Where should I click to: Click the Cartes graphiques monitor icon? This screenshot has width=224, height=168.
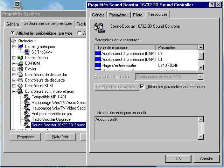(20, 47)
